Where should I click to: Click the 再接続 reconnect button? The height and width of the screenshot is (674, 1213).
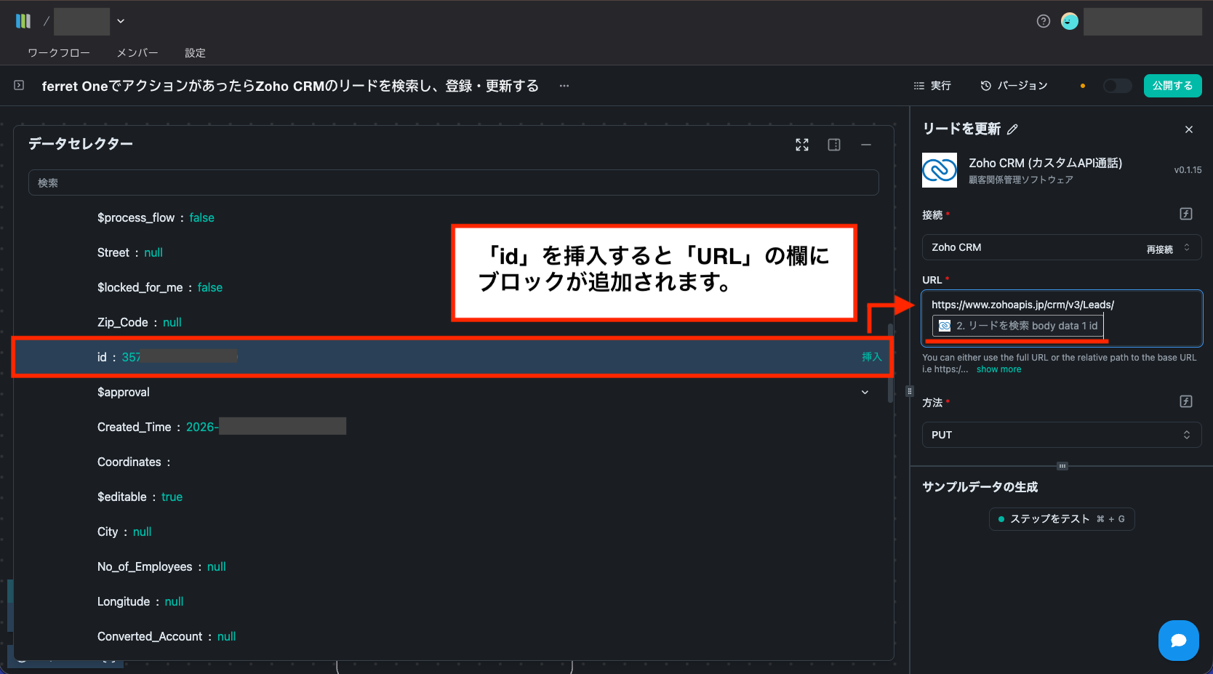pyautogui.click(x=1160, y=249)
